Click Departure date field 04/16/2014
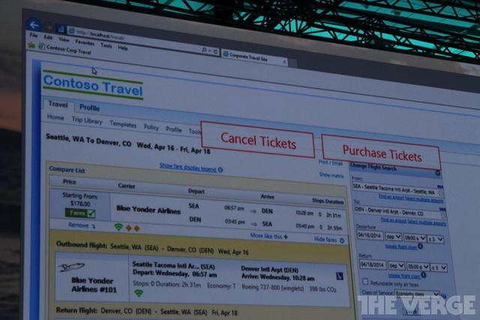This screenshot has height=320, width=480. (370, 235)
